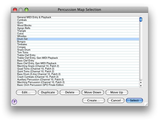Image resolution: width=159 pixels, height=121 pixels.
Task: Click the Move Up button
Action: click(117, 92)
